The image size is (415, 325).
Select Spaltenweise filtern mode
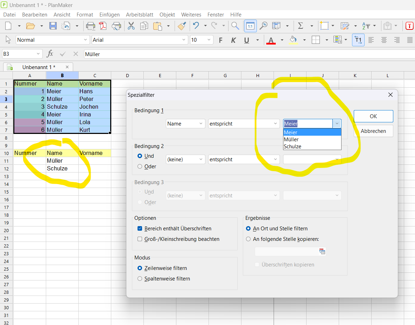[140, 279]
